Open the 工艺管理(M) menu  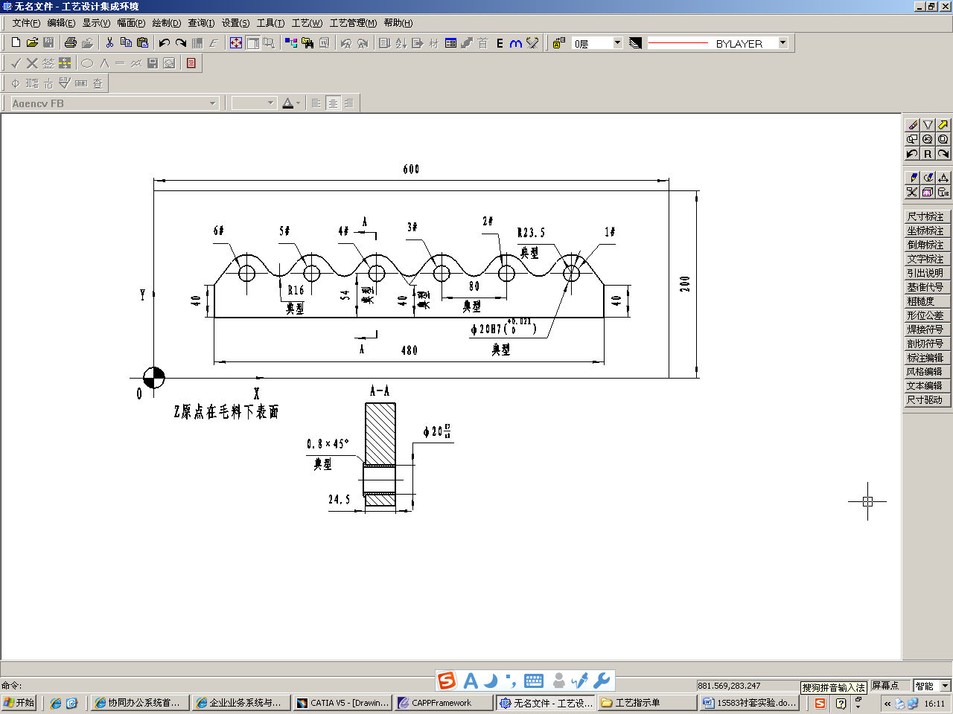(x=353, y=23)
